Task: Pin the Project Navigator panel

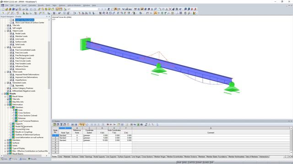Action: [x=47, y=16]
